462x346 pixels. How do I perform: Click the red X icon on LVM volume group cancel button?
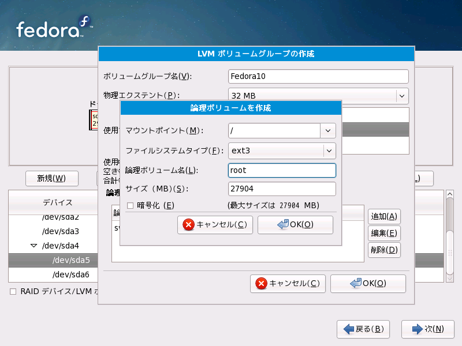pyautogui.click(x=262, y=284)
